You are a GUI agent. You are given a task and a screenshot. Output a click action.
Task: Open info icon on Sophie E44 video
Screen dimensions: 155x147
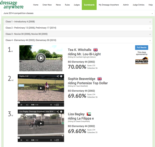click(61, 76)
